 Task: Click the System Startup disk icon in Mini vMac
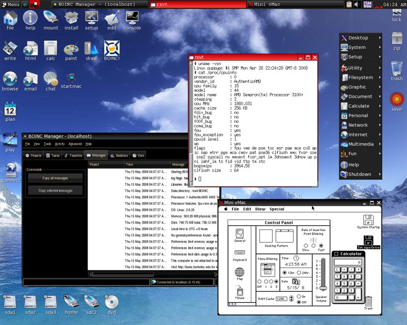pyautogui.click(x=368, y=221)
